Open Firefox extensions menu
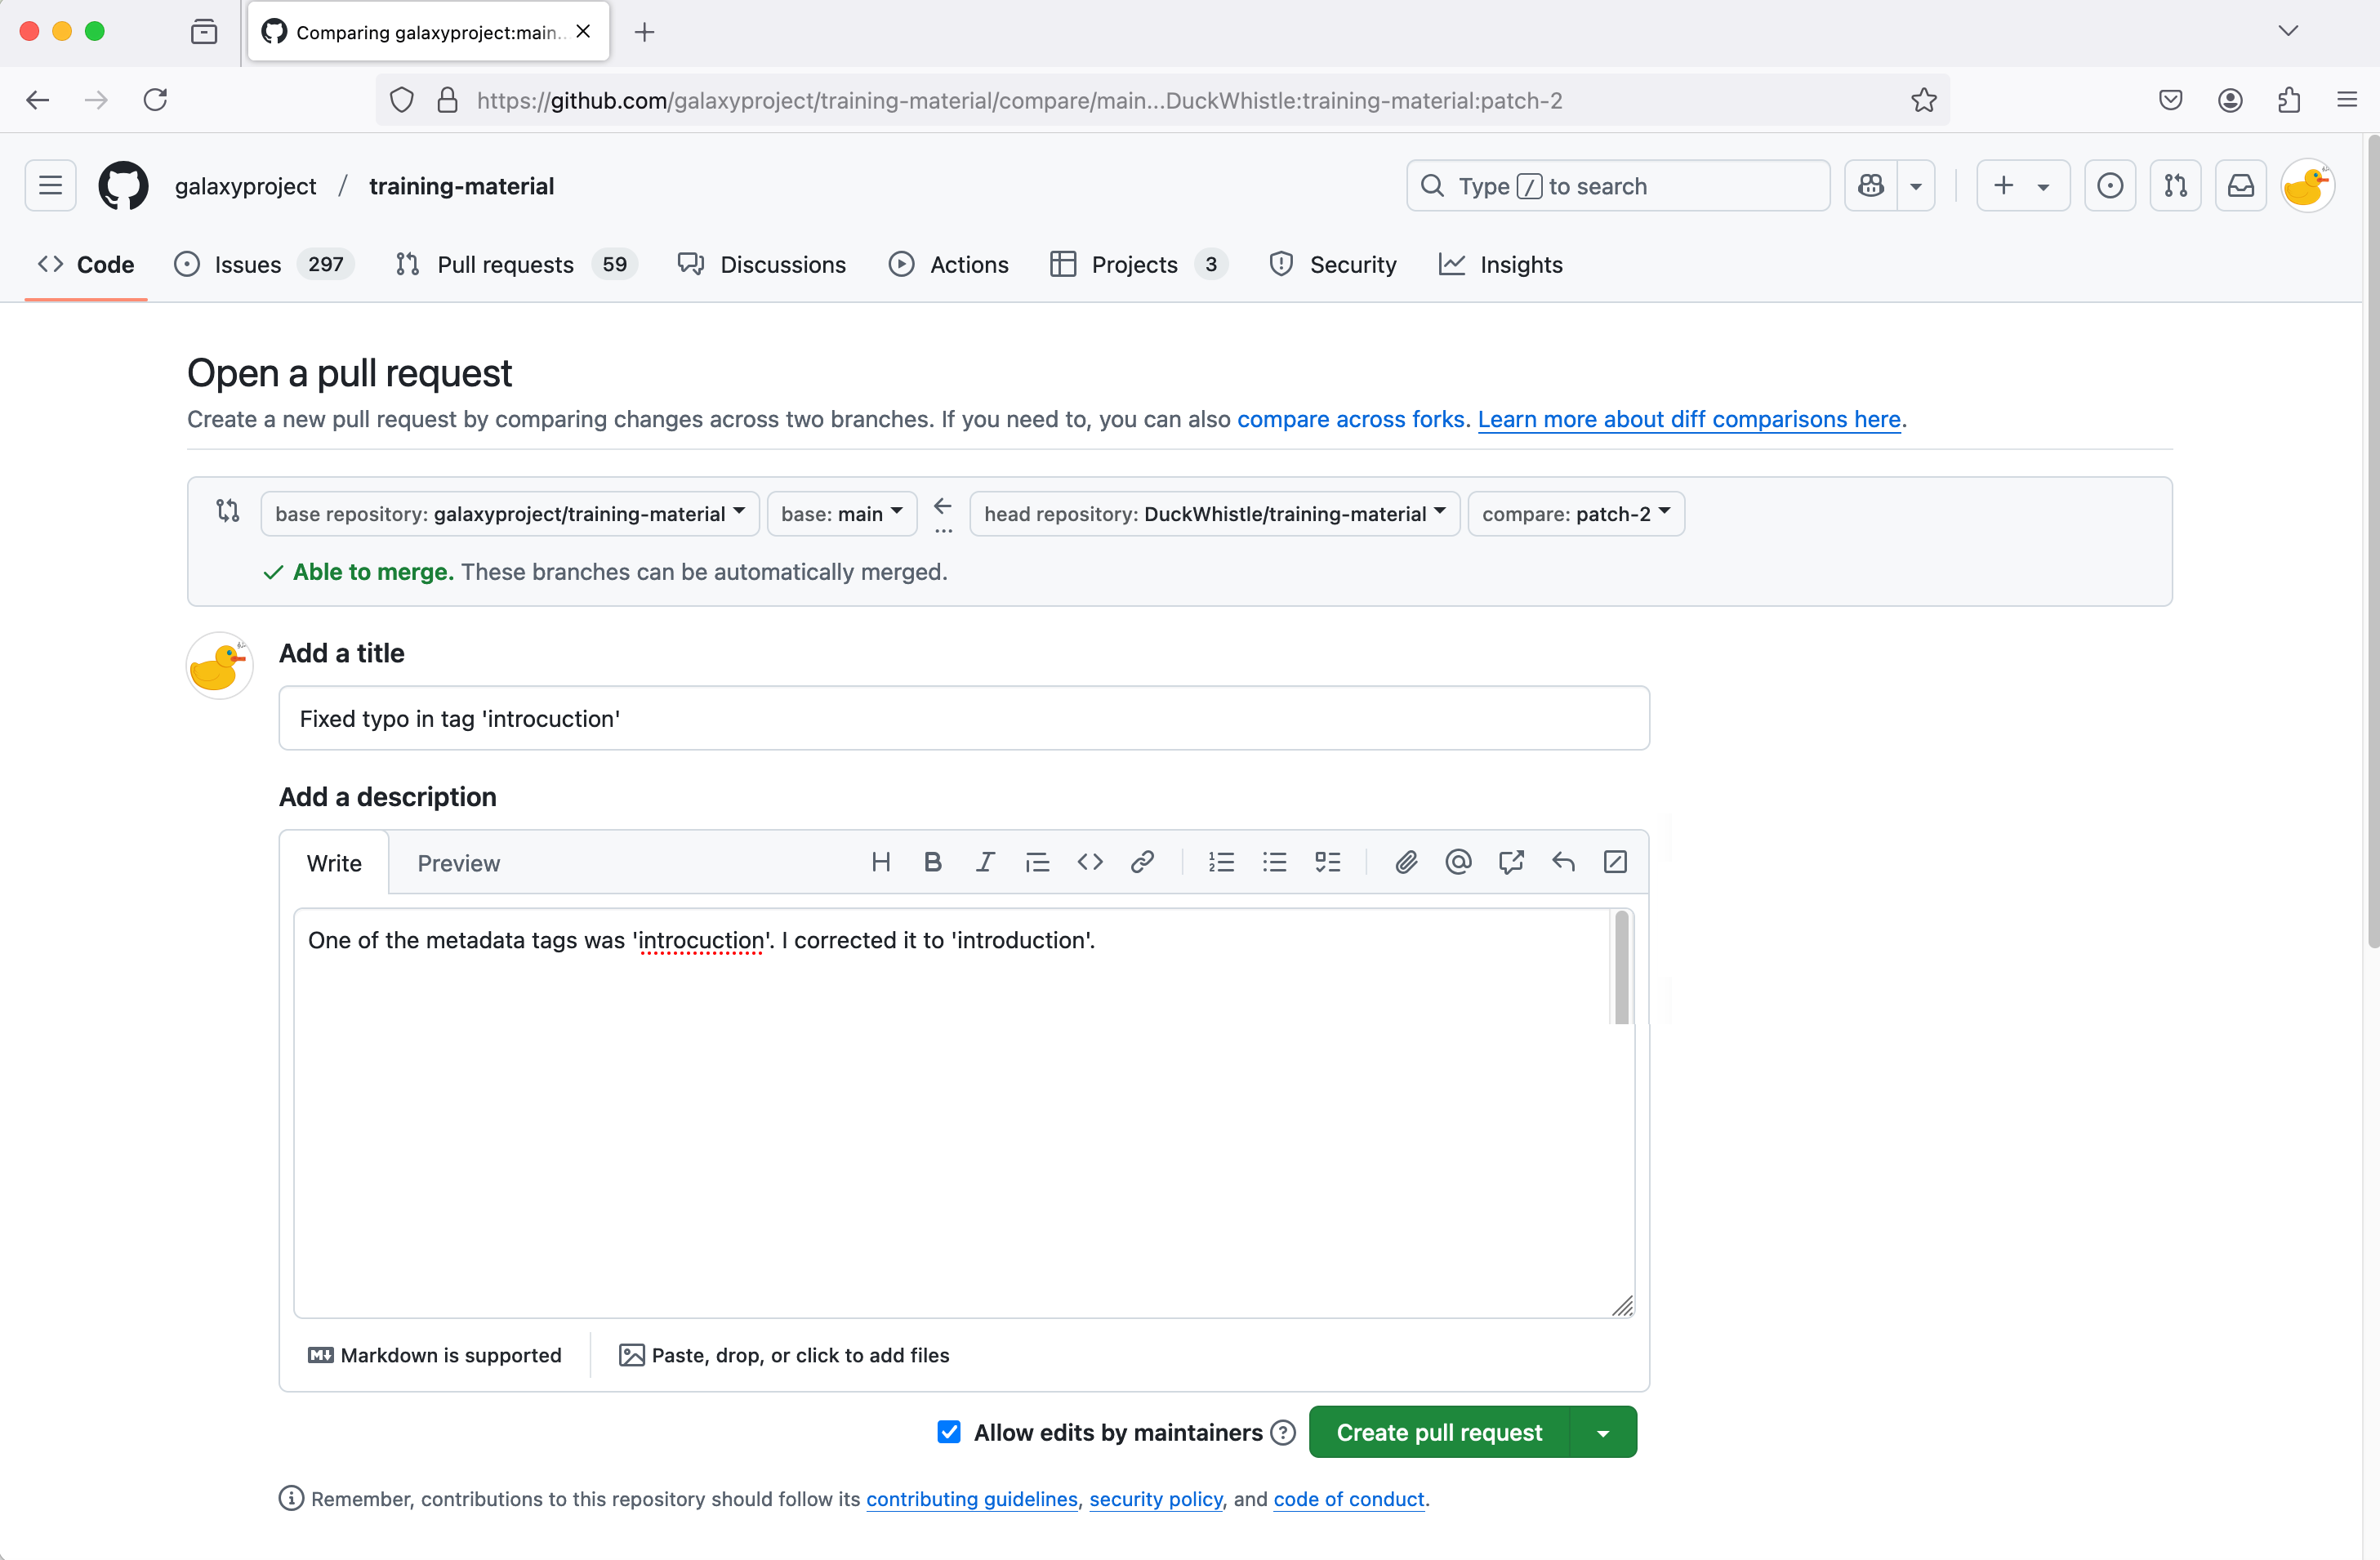The image size is (2380, 1560). [x=2289, y=100]
